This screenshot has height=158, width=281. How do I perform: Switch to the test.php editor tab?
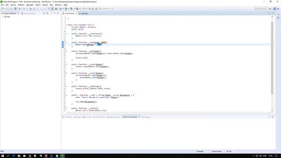[84, 14]
